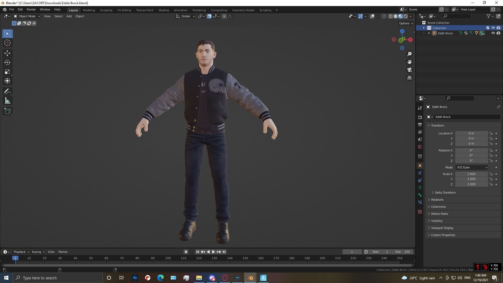
Task: Select the Move tool in the toolbar
Action: [7, 53]
